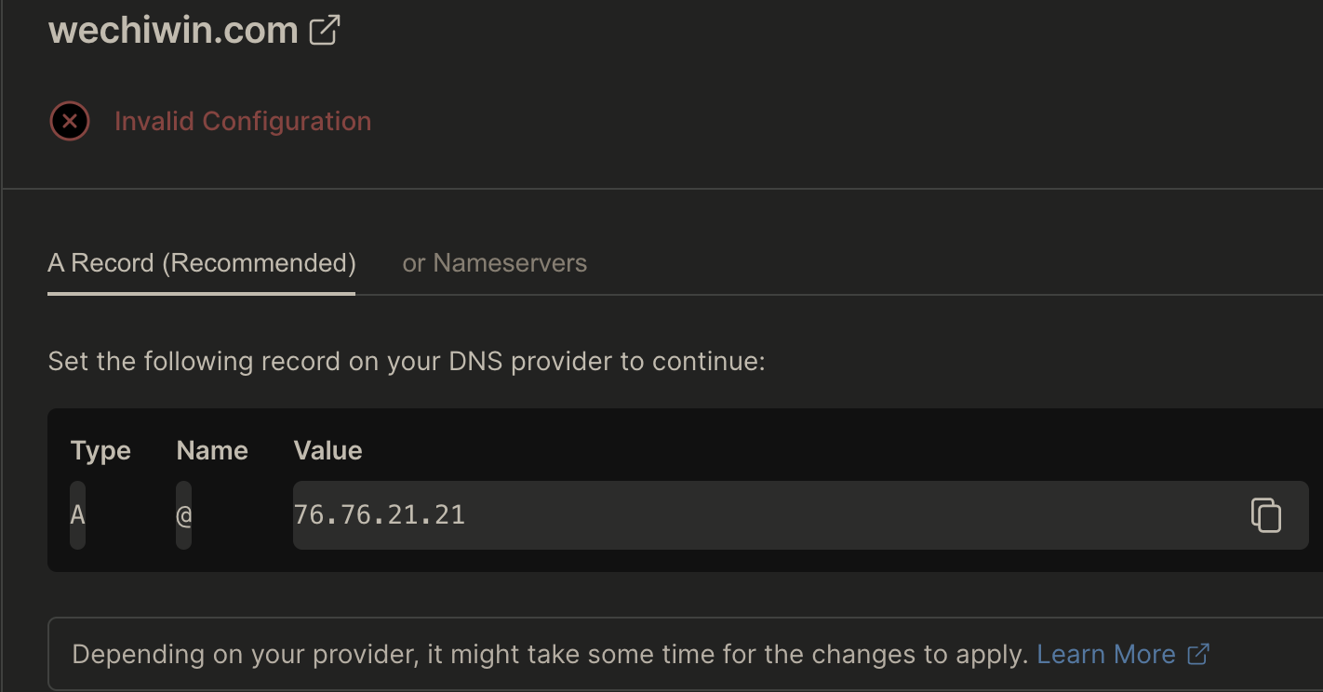The image size is (1323, 692).
Task: Click the Name column header
Action: [212, 451]
